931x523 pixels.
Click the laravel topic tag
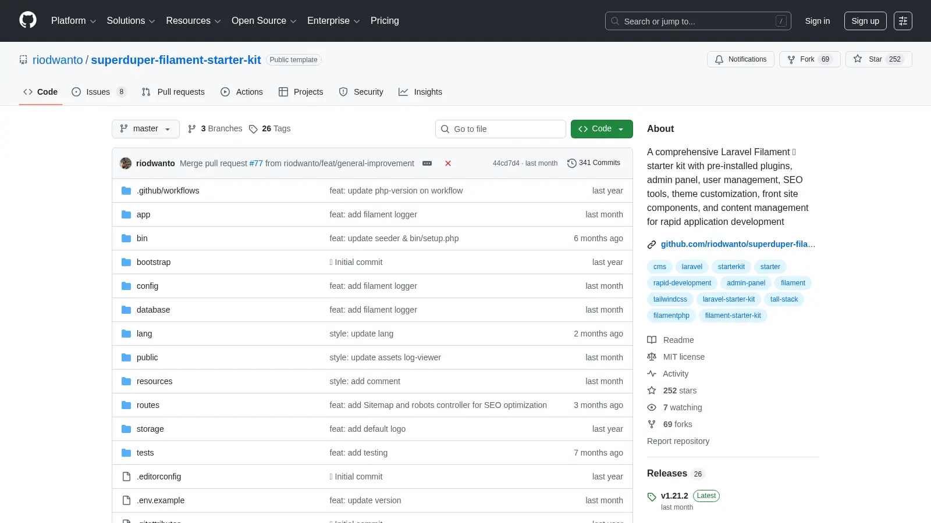point(692,267)
